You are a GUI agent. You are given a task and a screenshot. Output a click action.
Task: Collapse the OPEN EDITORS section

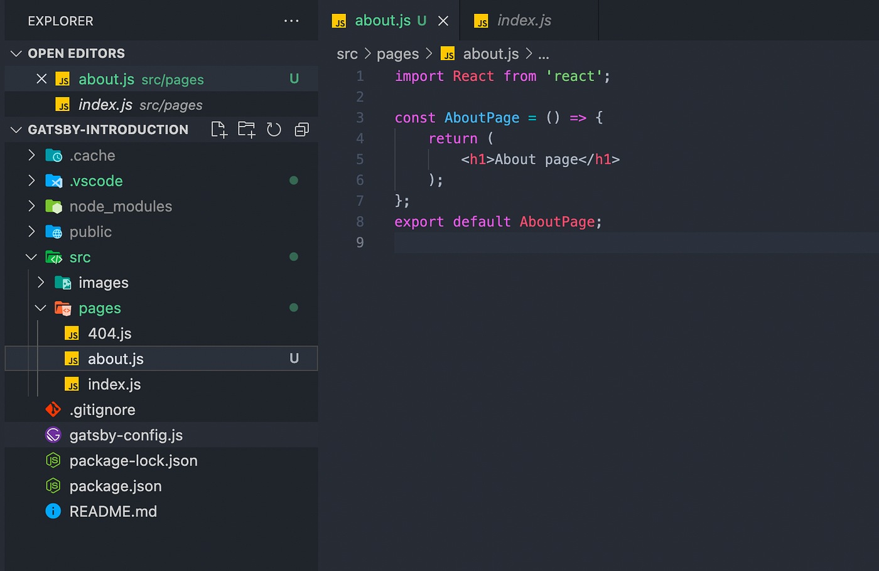tap(16, 53)
